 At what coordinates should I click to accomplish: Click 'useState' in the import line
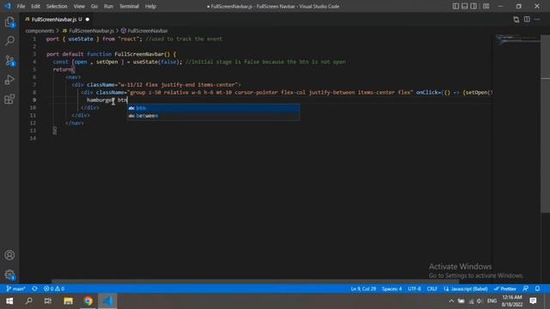point(81,39)
